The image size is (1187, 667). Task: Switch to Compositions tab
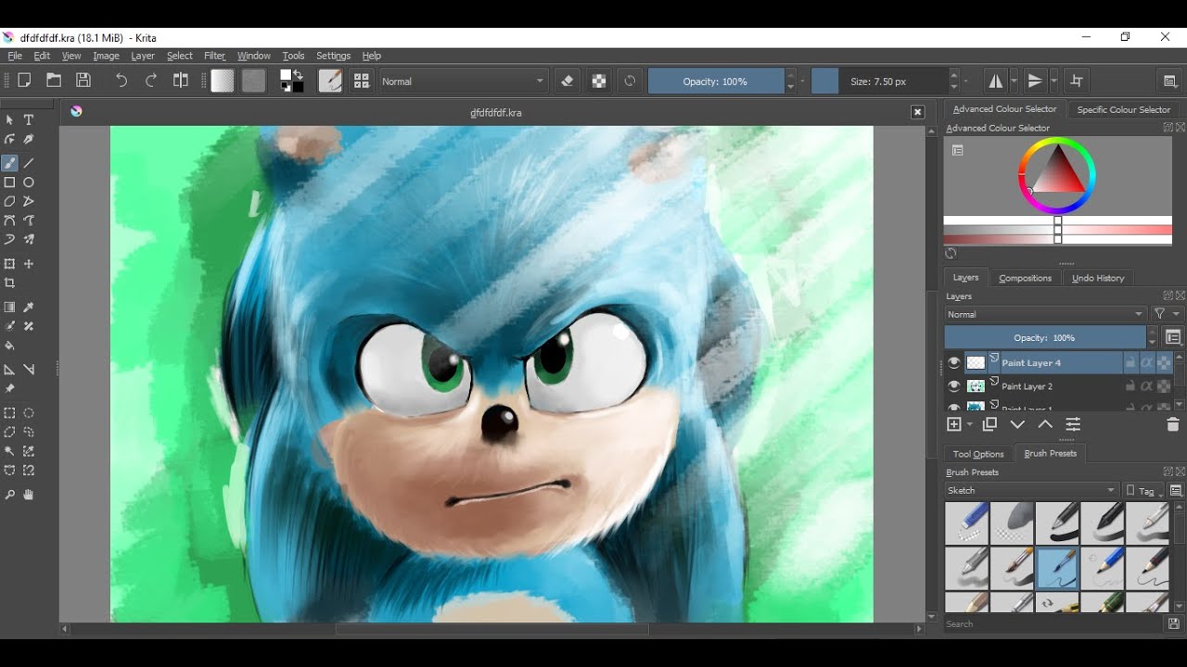pyautogui.click(x=1025, y=278)
